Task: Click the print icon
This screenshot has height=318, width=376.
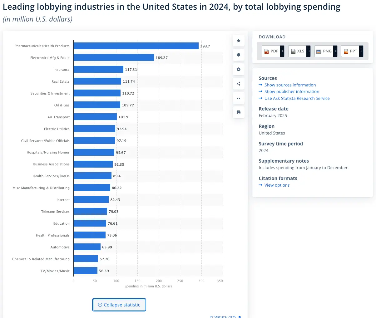Action: [x=239, y=112]
